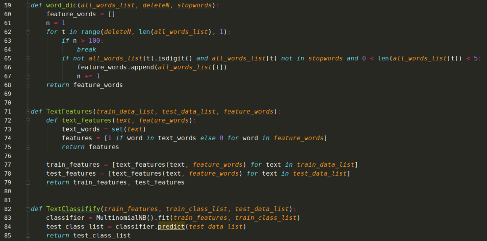487x241 pixels.
Task: Click the fold end marker on line 75
Action: click(x=28, y=147)
